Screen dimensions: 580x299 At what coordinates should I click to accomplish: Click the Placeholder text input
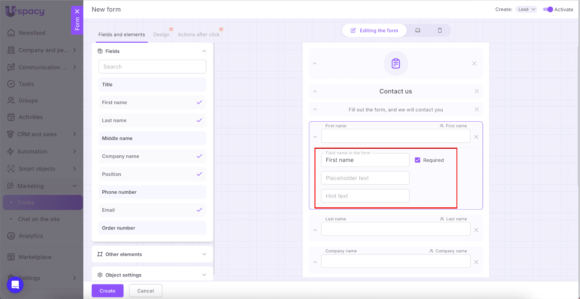(x=365, y=178)
